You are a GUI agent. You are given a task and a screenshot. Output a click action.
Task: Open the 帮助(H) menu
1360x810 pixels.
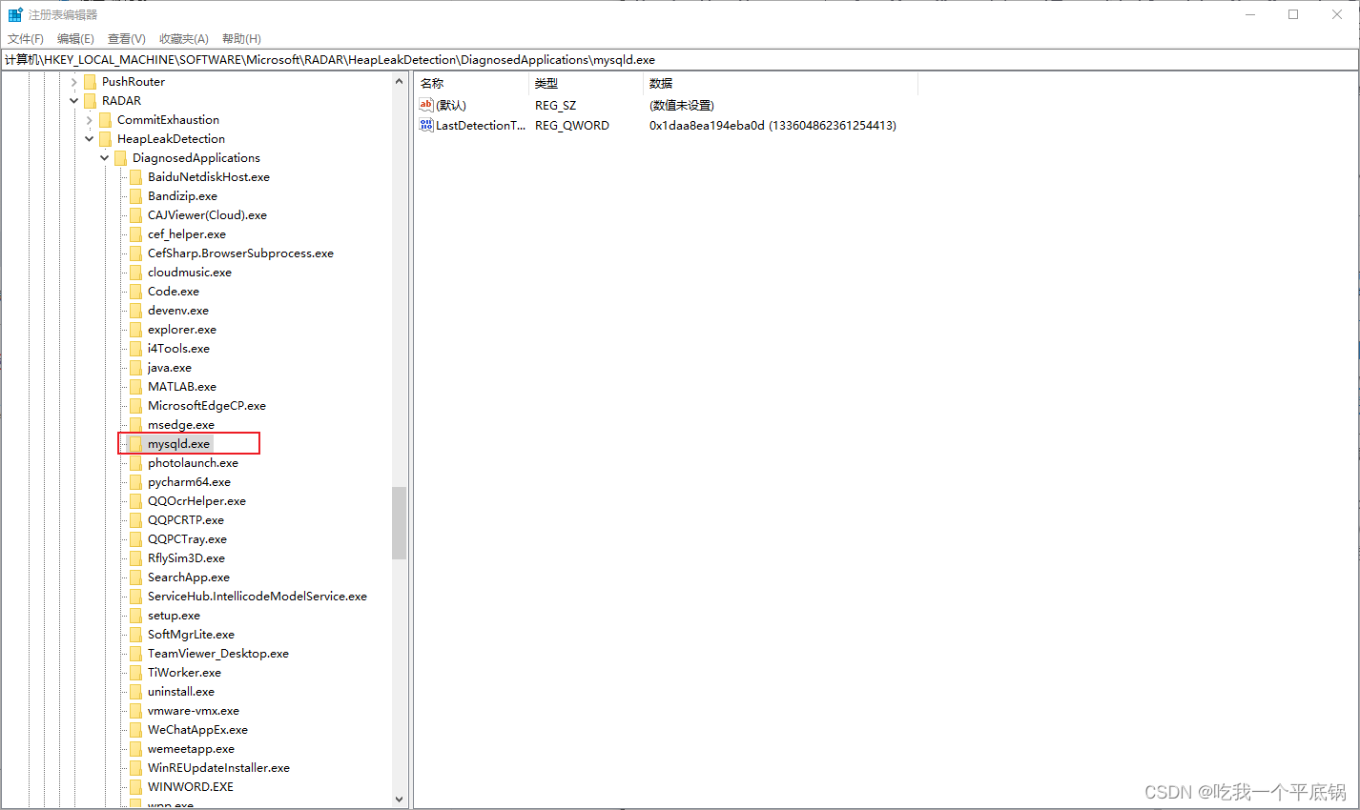(x=241, y=39)
